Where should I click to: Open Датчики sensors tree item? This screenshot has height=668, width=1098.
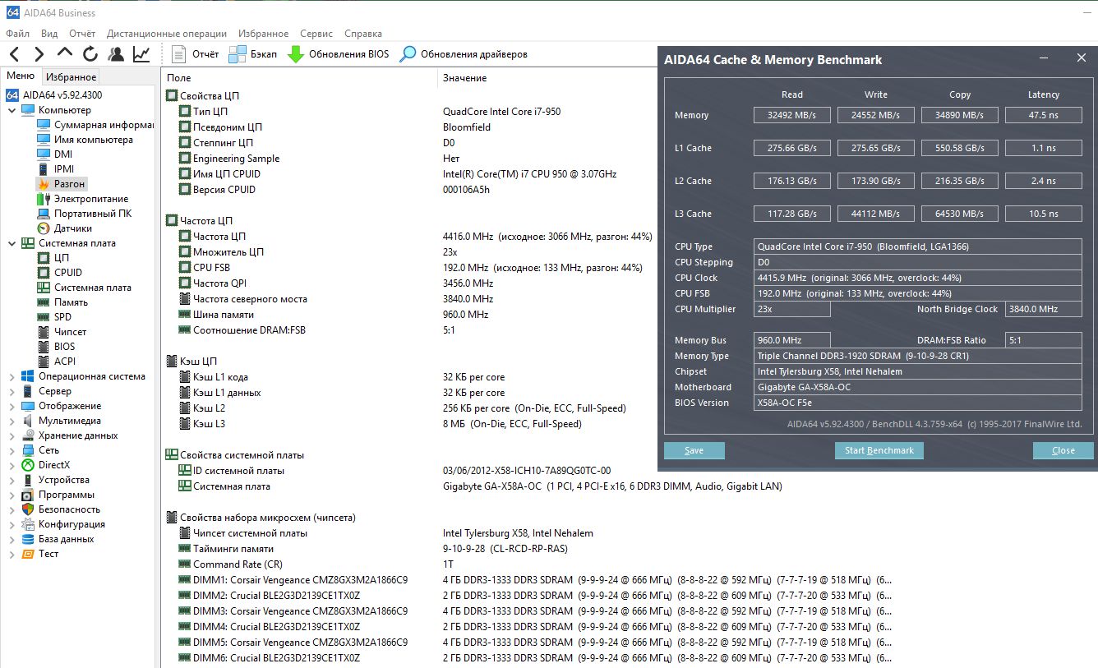65,228
